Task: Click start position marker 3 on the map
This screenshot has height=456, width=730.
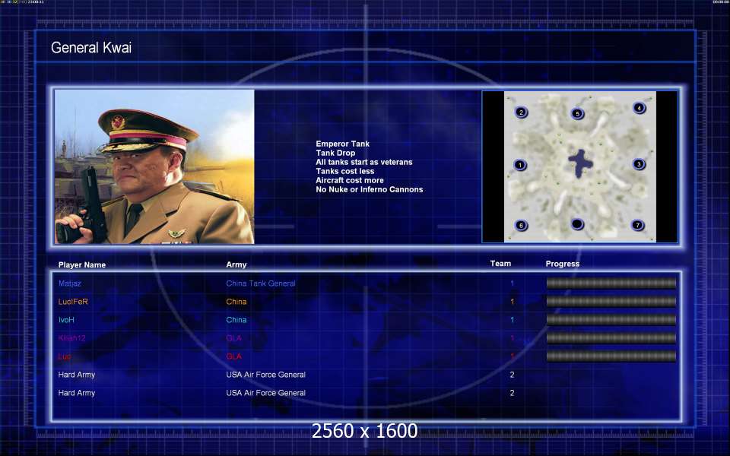Action: pos(639,164)
